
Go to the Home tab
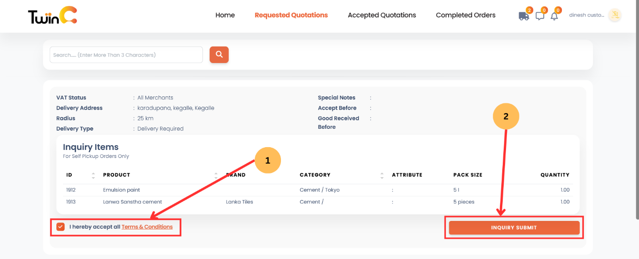click(225, 15)
